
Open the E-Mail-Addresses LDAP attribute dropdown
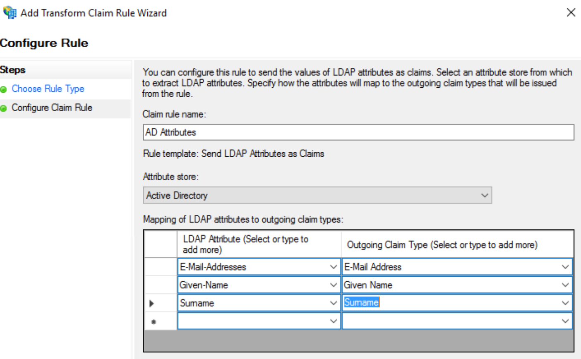point(334,267)
